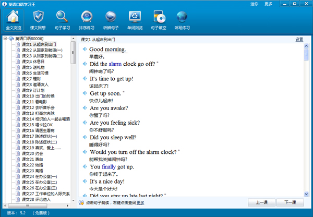Viewport: 313px width, 217px height.
Task: Click the lesson text vertical scrollbar
Action: (x=306, y=120)
